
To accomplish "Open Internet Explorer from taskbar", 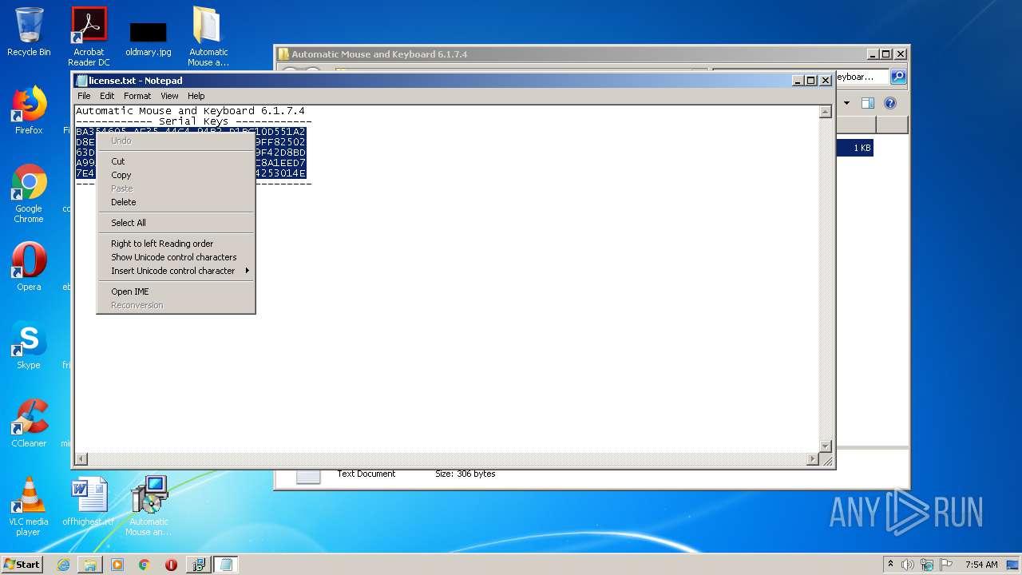I will tap(63, 565).
